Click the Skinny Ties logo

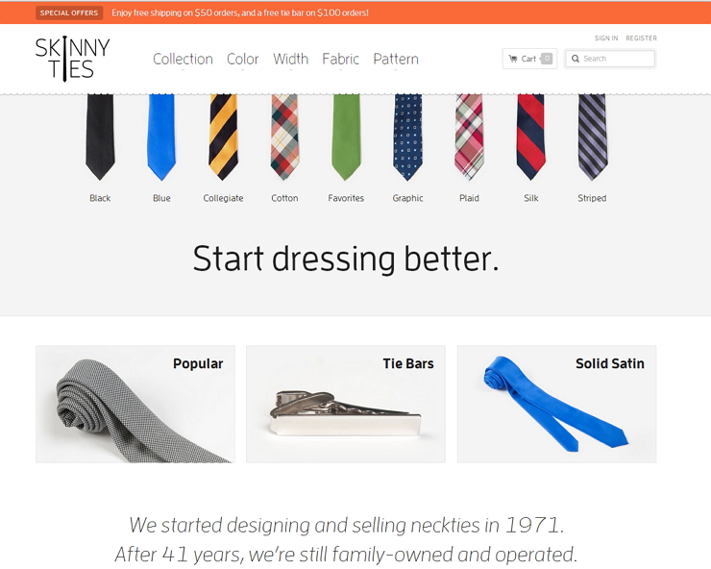pos(73,59)
